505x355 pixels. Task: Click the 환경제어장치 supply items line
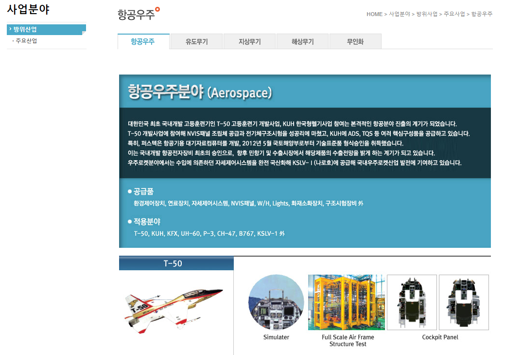(248, 204)
